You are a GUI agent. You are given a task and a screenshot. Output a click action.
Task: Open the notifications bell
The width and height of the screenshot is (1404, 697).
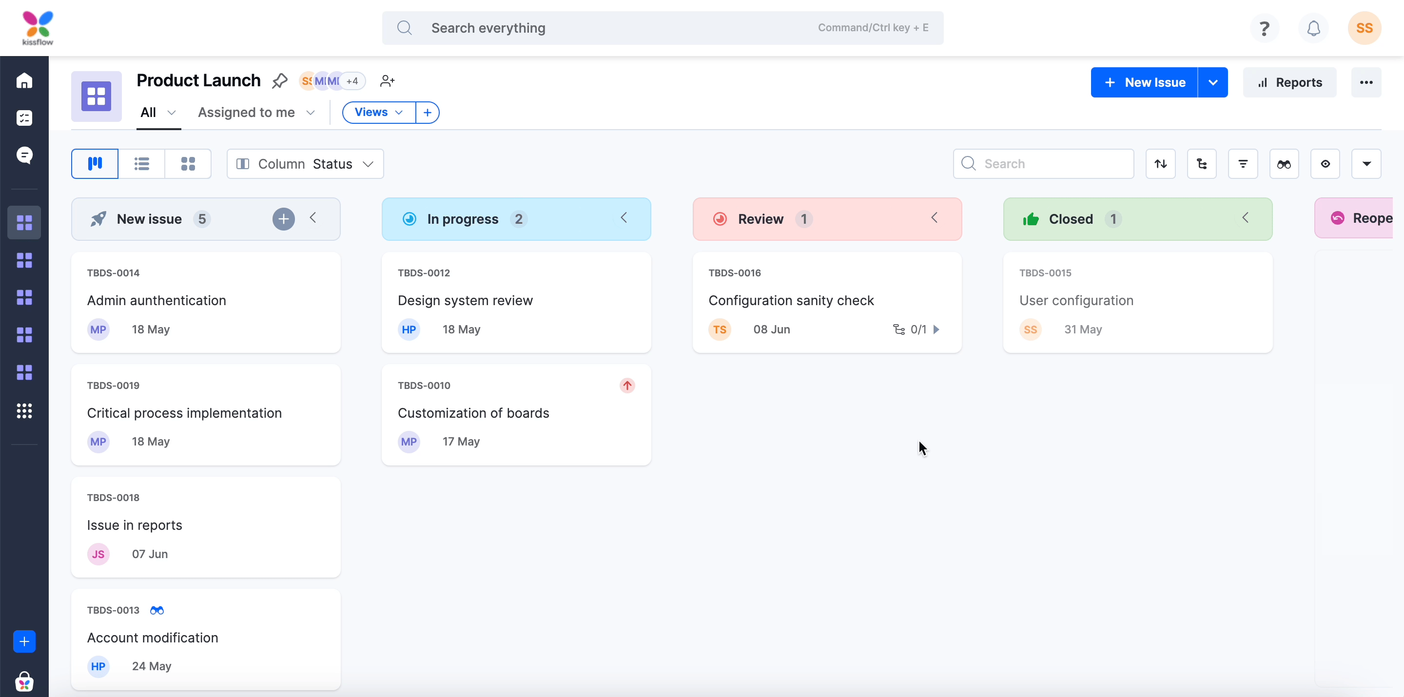(1313, 28)
